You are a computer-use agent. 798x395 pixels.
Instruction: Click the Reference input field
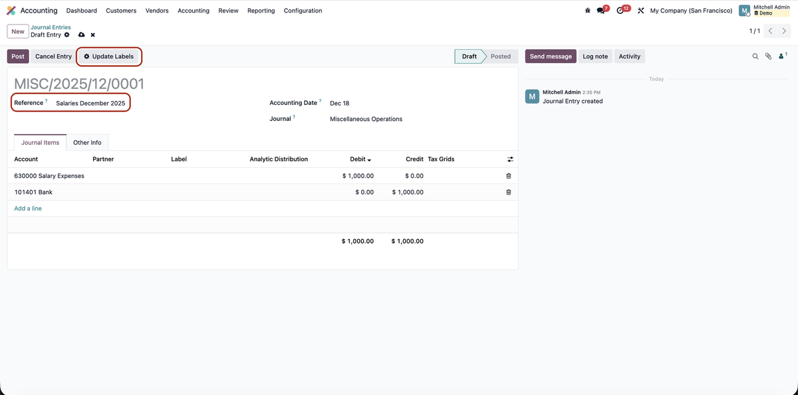(91, 103)
